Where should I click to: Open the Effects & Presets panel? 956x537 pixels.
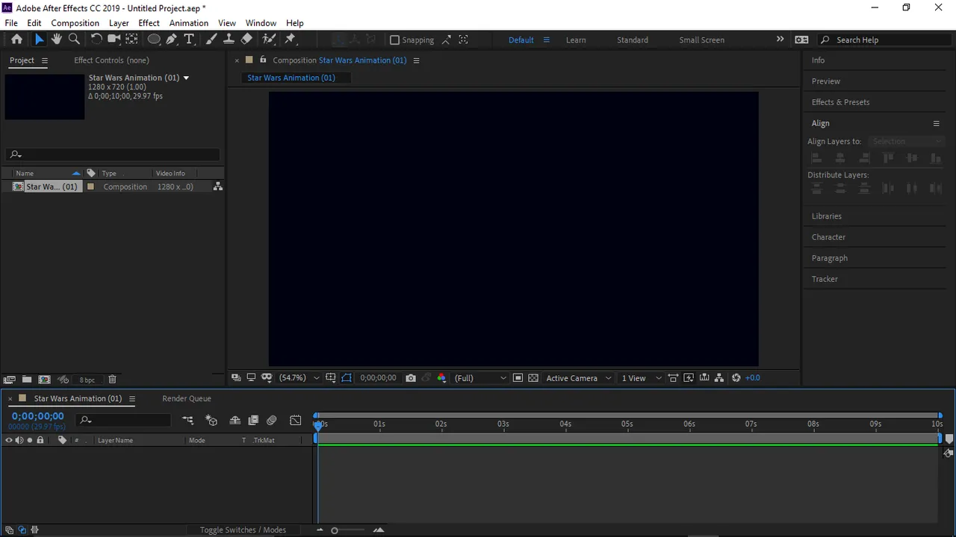click(x=841, y=102)
